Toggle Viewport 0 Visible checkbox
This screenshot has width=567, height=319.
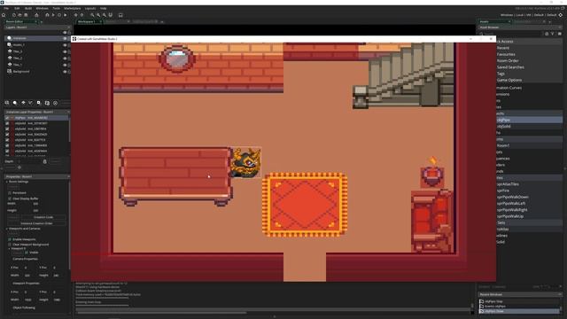[x=27, y=253]
